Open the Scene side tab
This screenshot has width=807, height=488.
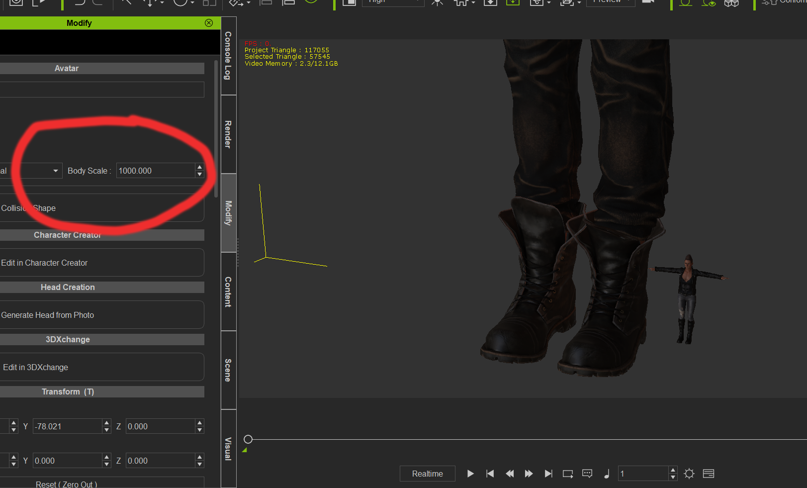click(x=228, y=370)
